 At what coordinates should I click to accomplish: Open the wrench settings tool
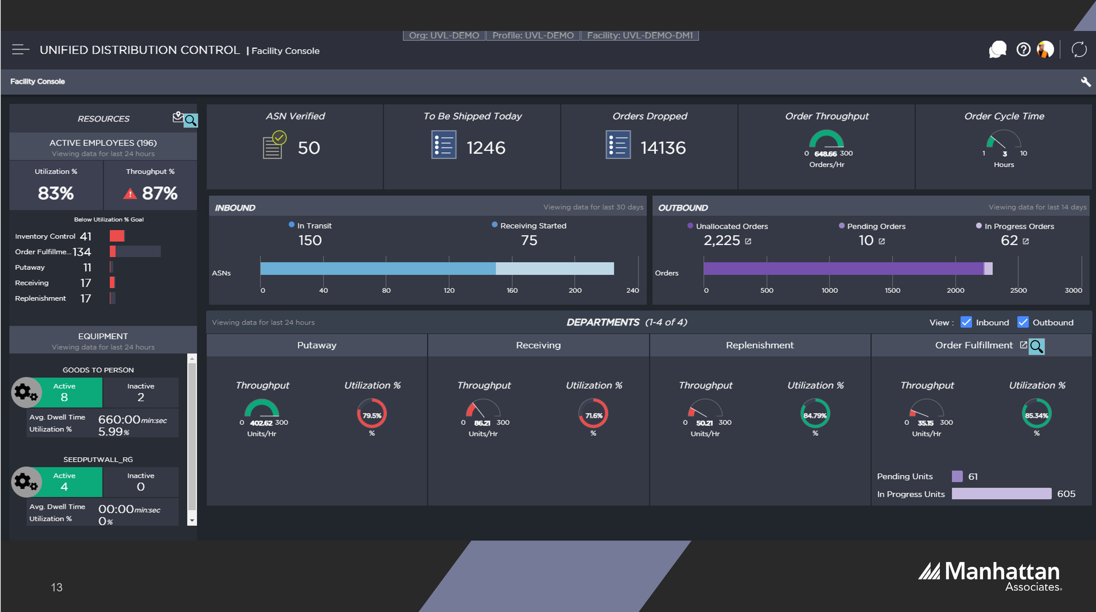pyautogui.click(x=1086, y=82)
